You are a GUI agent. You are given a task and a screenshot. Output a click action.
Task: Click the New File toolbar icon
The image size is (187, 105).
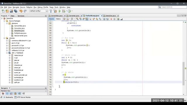(3, 11)
